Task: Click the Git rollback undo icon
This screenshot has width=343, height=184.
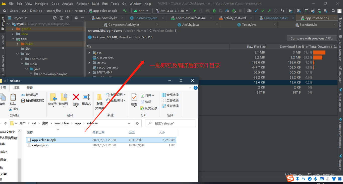Action: [282, 11]
